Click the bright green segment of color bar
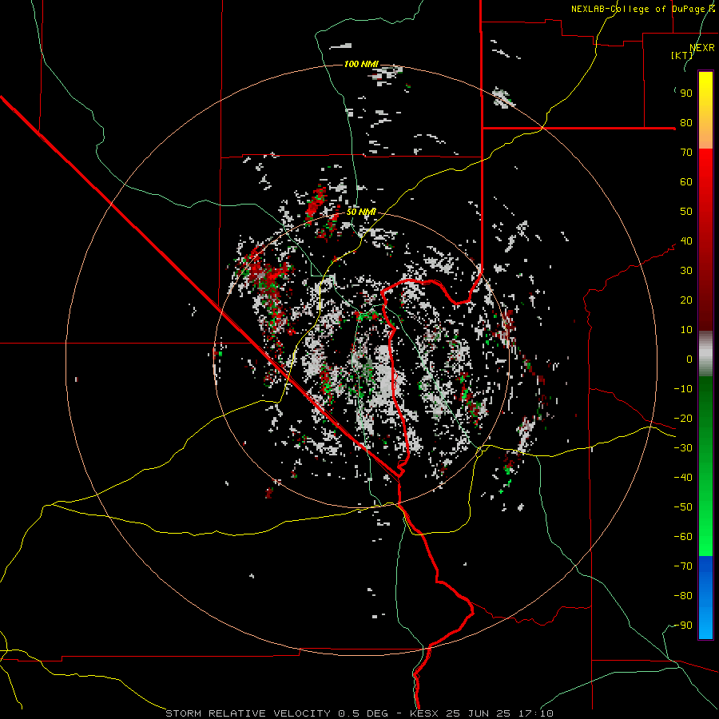This screenshot has width=719, height=719. tap(705, 466)
